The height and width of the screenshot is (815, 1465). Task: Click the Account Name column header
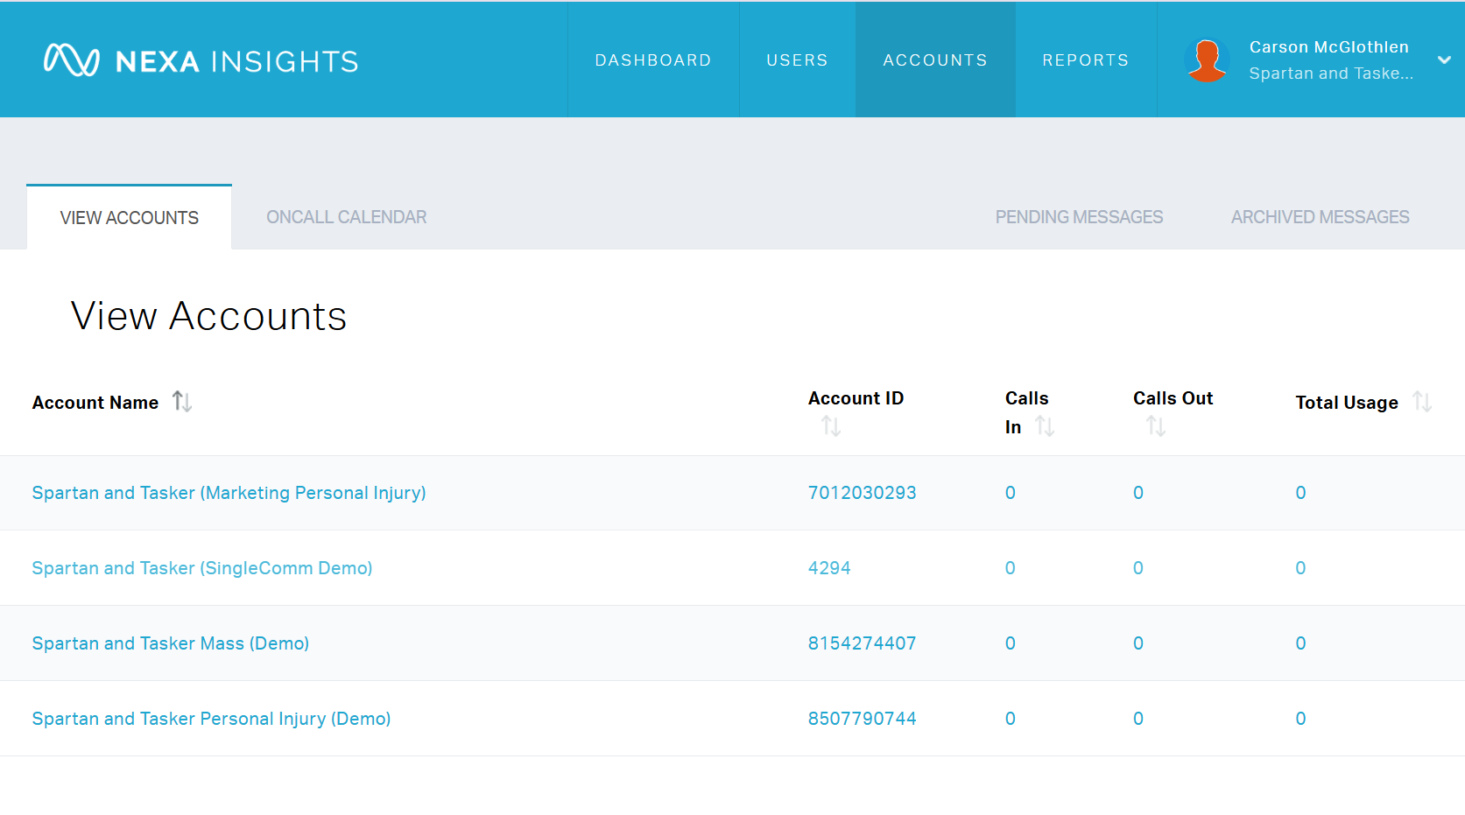tap(95, 403)
